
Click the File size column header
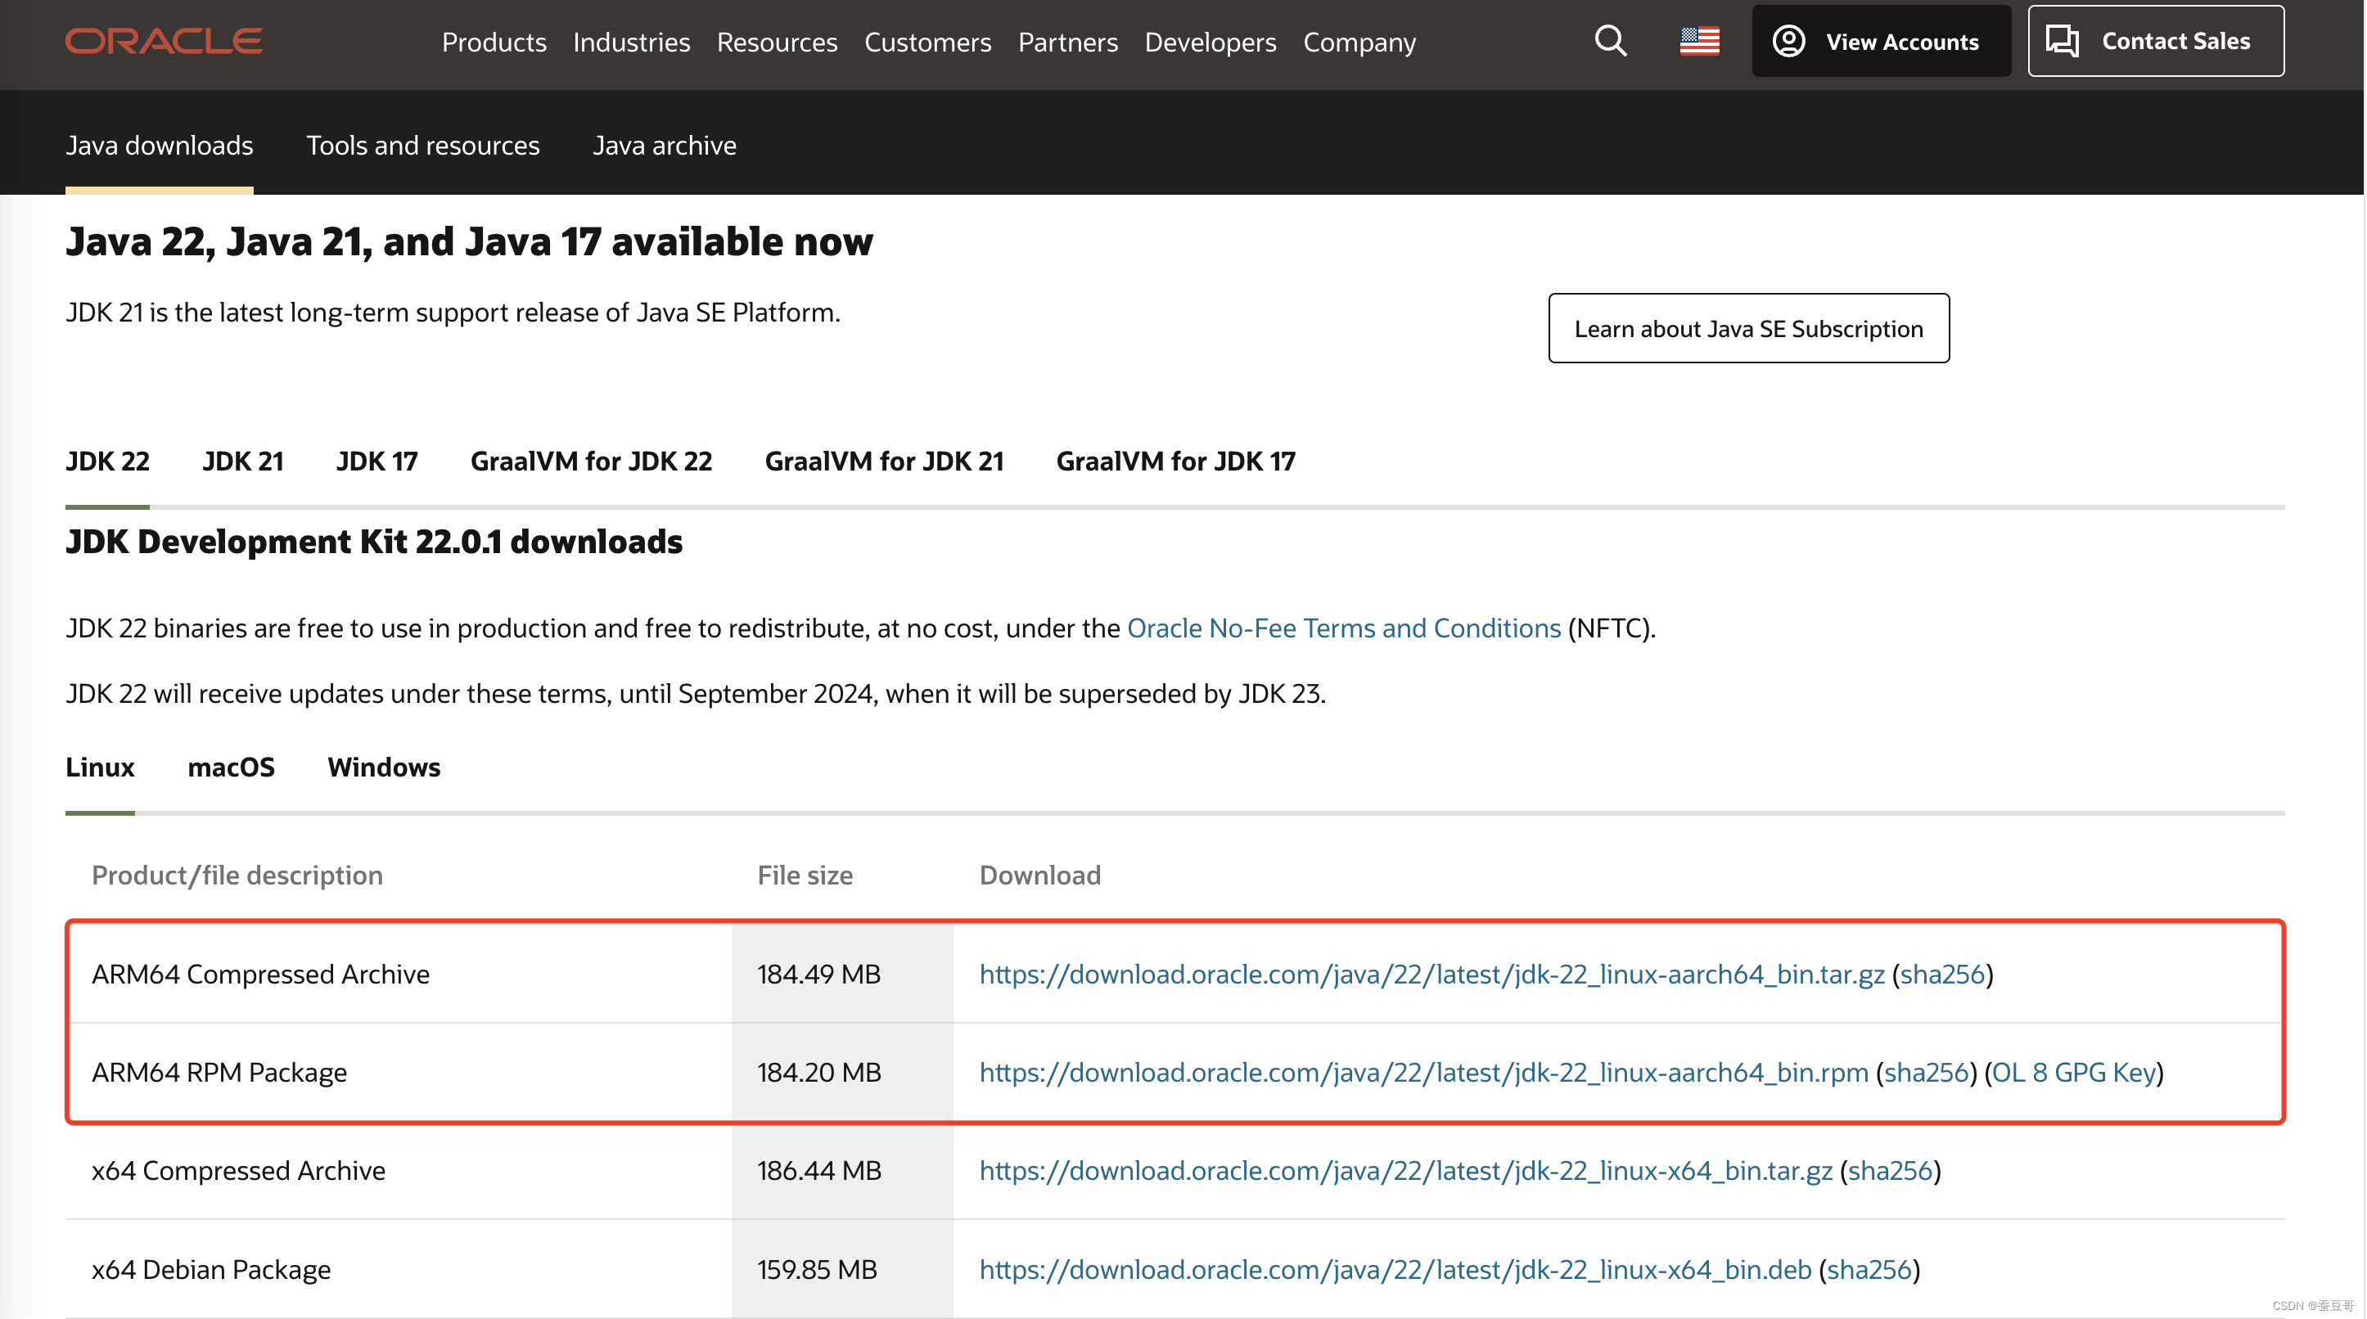[805, 876]
